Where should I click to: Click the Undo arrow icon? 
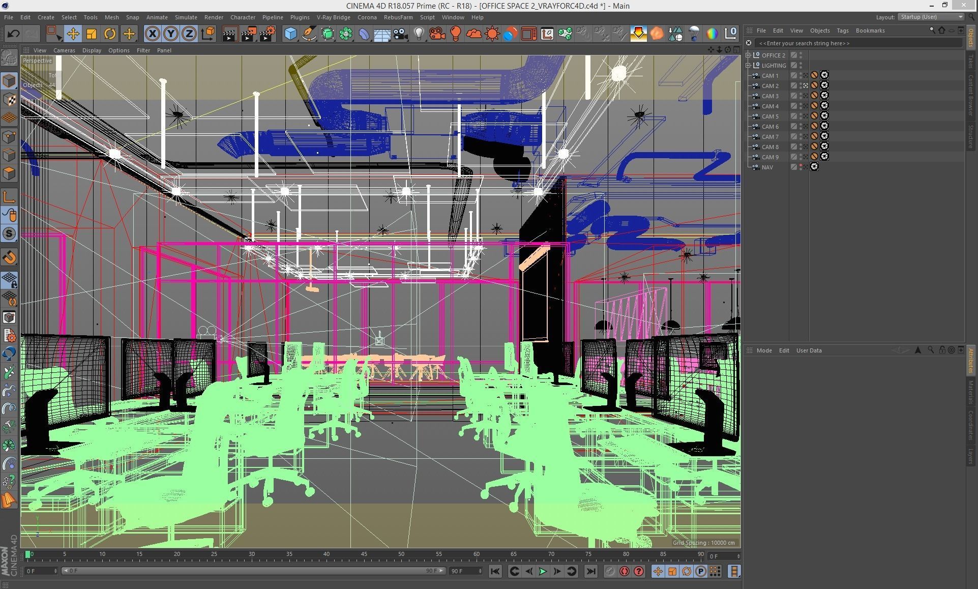[14, 34]
